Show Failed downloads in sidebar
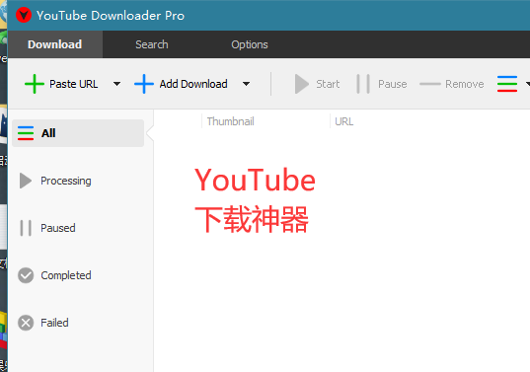This screenshot has width=530, height=372. [54, 323]
